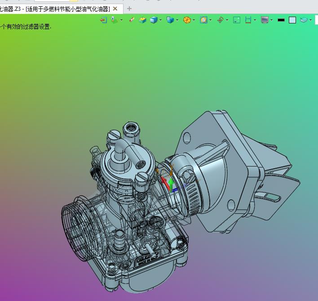The width and height of the screenshot is (318, 301).
Task: Click the orange polygon mesh icon
Action: point(187,20)
